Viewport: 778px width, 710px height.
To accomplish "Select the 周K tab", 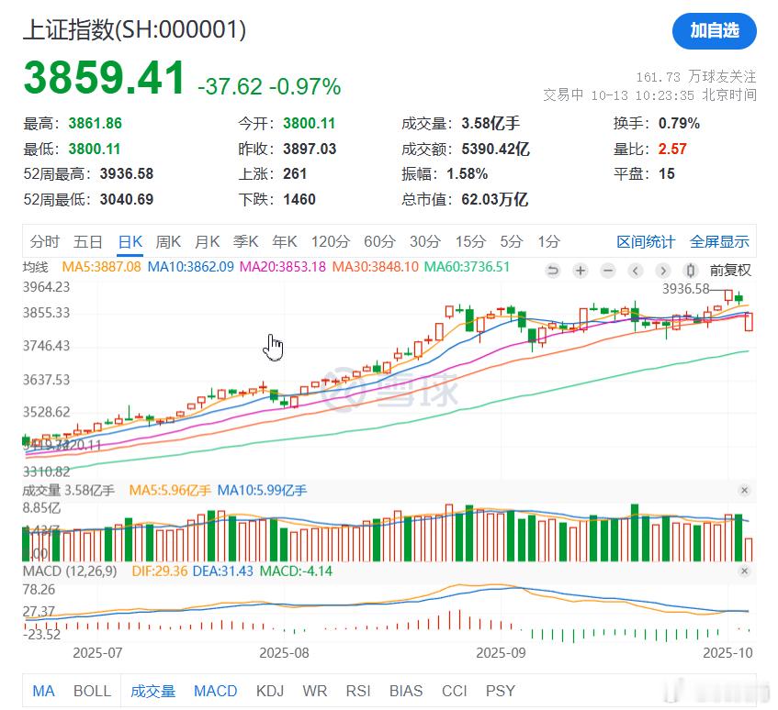I will (168, 242).
